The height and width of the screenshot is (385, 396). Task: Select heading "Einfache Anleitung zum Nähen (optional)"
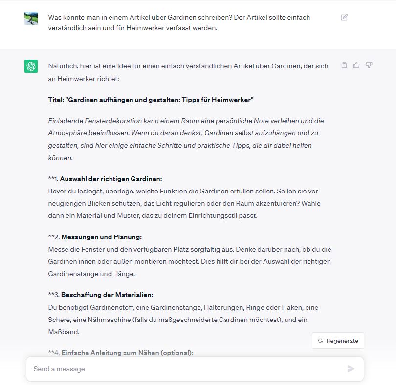(127, 353)
